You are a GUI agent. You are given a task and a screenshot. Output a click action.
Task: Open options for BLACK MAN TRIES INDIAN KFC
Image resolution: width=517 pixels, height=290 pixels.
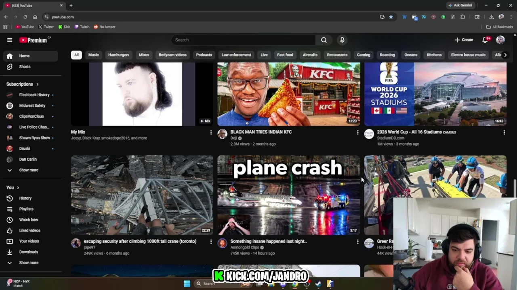357,132
